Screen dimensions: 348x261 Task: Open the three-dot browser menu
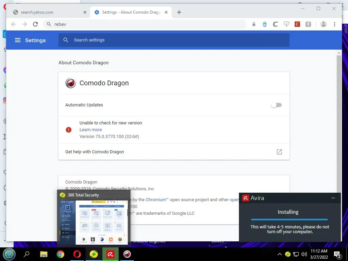tap(334, 24)
